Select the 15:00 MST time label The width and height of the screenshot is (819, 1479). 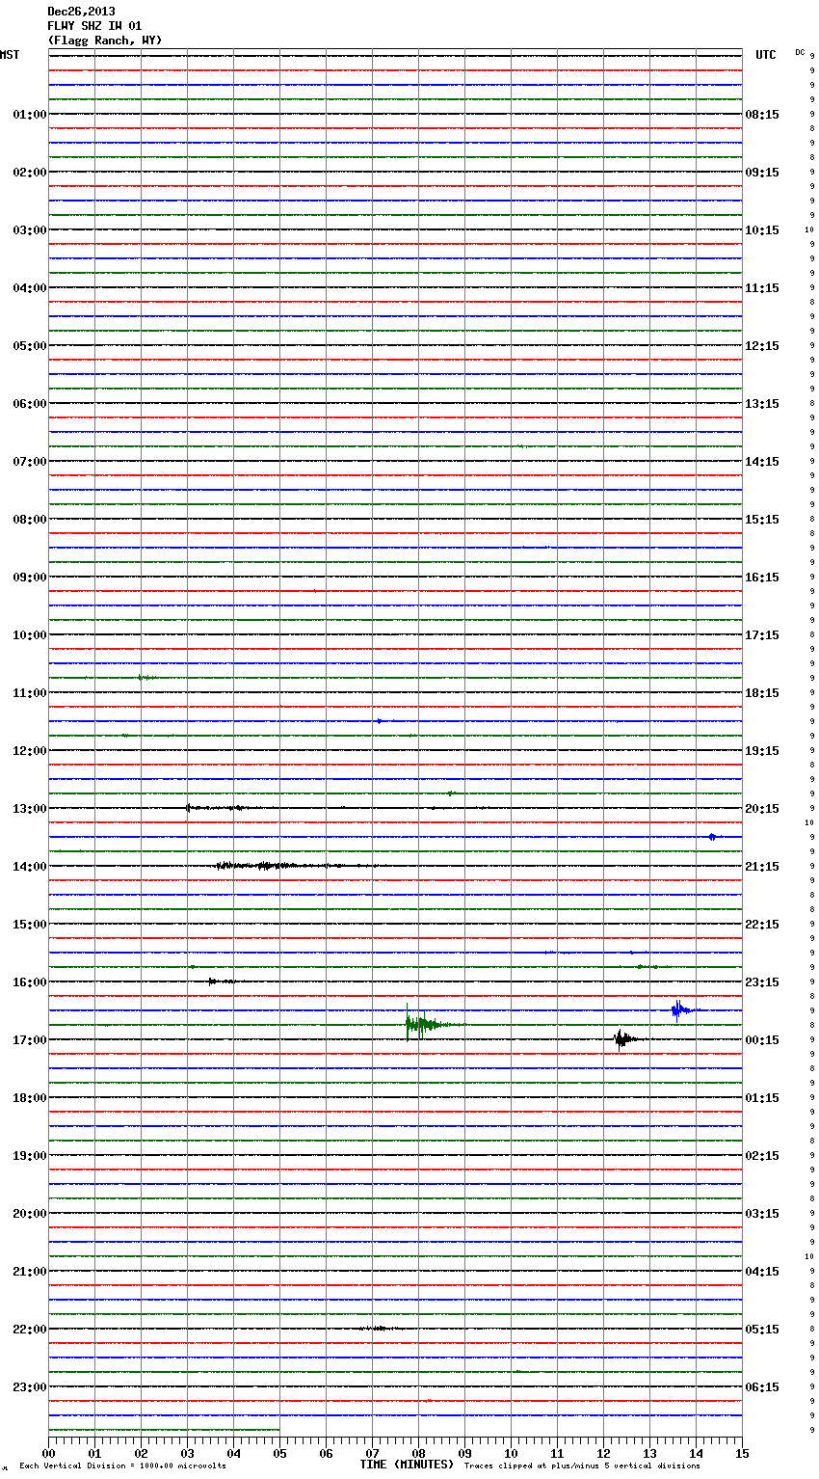coord(29,925)
